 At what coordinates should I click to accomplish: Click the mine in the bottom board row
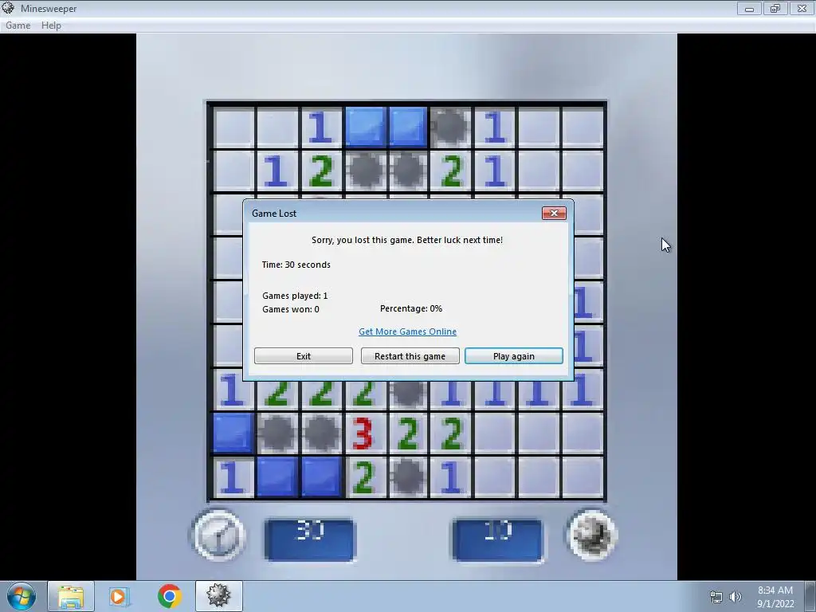click(407, 477)
